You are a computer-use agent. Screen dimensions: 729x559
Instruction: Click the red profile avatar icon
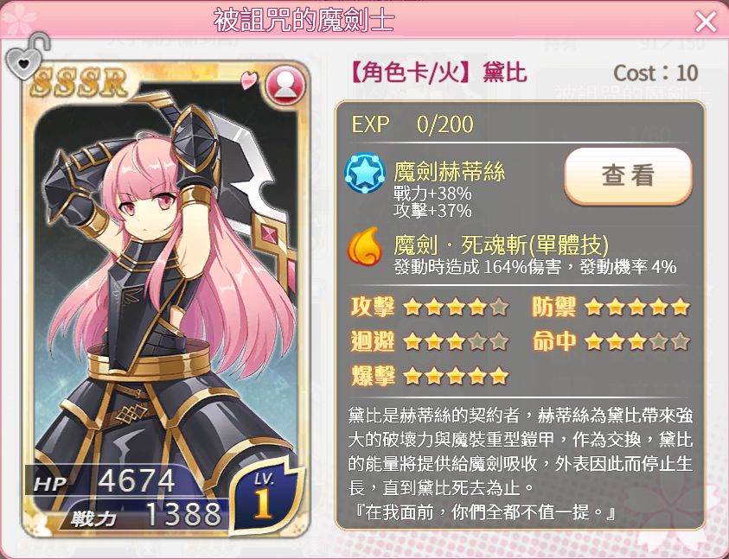pos(285,86)
